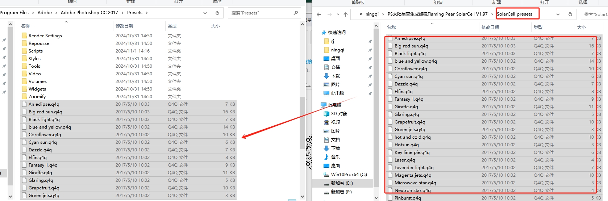Select Cornflower.q4q in Presets window
608x201 pixels.
point(129,134)
